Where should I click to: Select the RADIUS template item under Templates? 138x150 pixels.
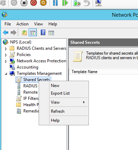[x=30, y=86]
